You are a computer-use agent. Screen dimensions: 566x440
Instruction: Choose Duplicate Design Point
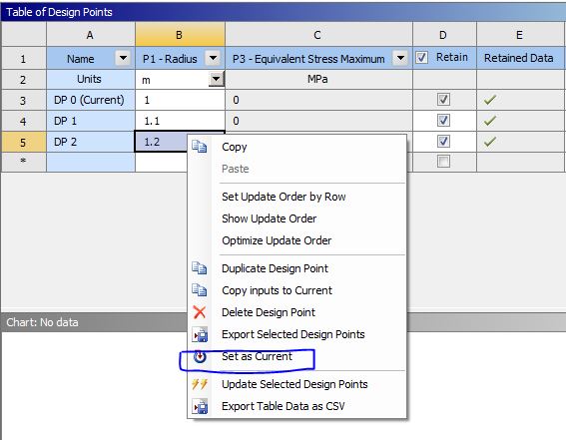pos(296,268)
